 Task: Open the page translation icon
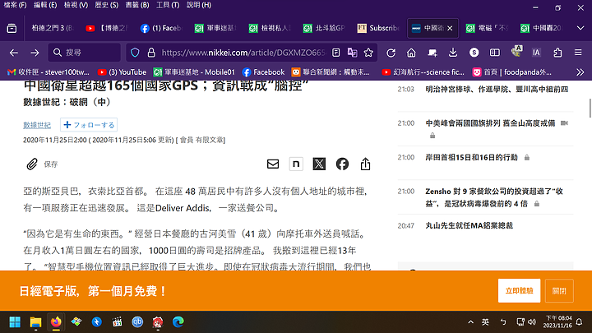(352, 53)
